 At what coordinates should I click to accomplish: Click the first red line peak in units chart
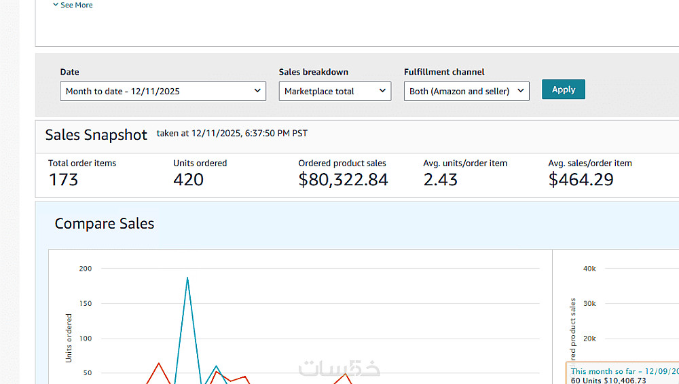pyautogui.click(x=159, y=364)
